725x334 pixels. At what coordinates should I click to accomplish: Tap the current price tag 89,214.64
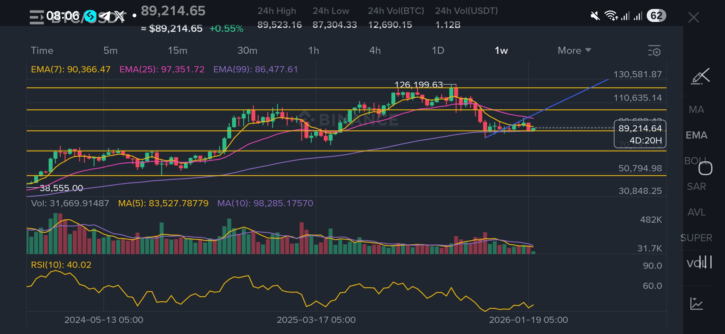(640, 128)
